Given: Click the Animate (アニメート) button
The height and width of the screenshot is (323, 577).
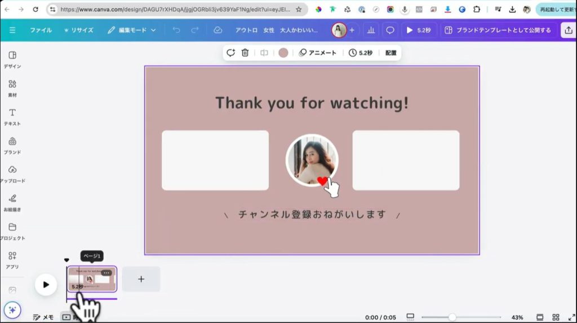Looking at the screenshot, I should click(x=318, y=53).
